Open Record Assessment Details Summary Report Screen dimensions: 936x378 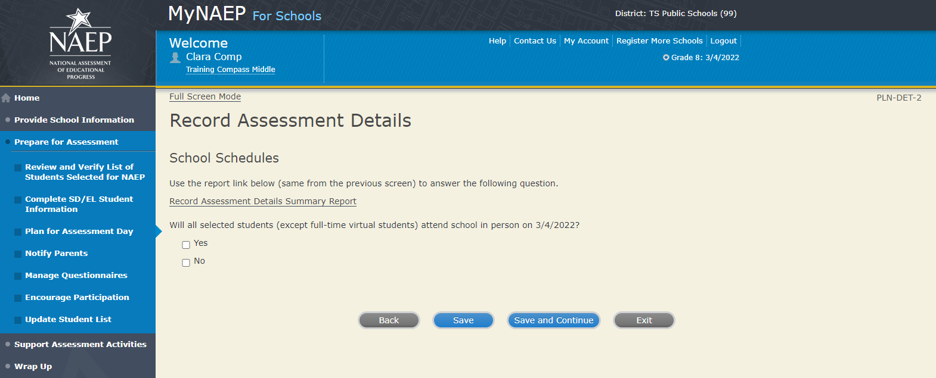[263, 201]
